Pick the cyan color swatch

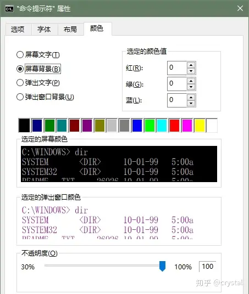point(162,125)
